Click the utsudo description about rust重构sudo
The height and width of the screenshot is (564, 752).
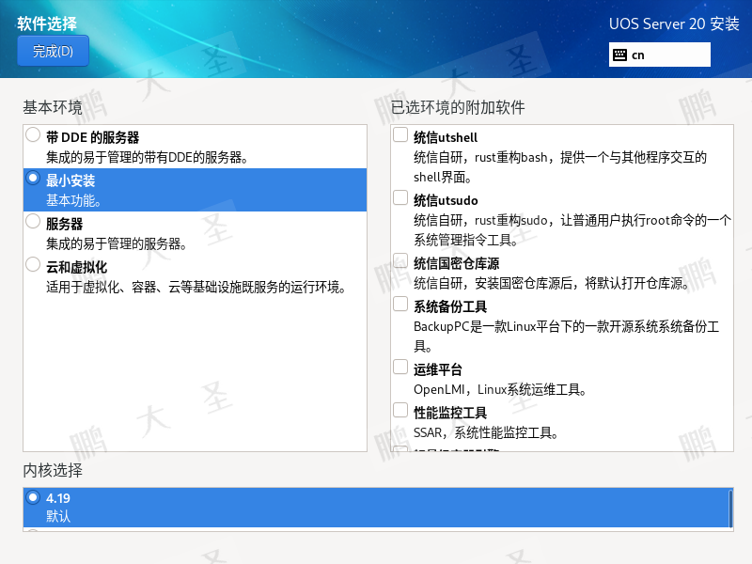pyautogui.click(x=572, y=229)
